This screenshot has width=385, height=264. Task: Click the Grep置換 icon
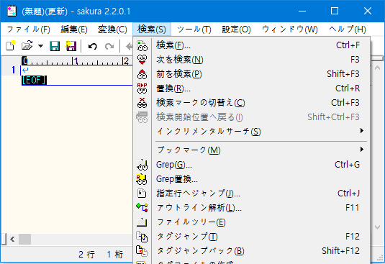(x=142, y=179)
